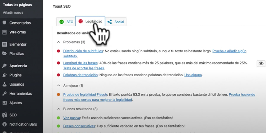The image size is (266, 133).
Task: Click the red bullet beside Longitud de las frases
Action: [59, 63]
